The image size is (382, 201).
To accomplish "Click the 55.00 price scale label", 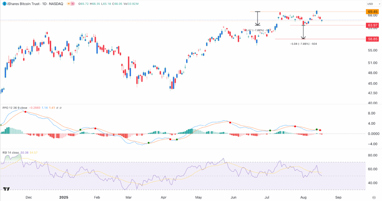I will click(x=373, y=50).
